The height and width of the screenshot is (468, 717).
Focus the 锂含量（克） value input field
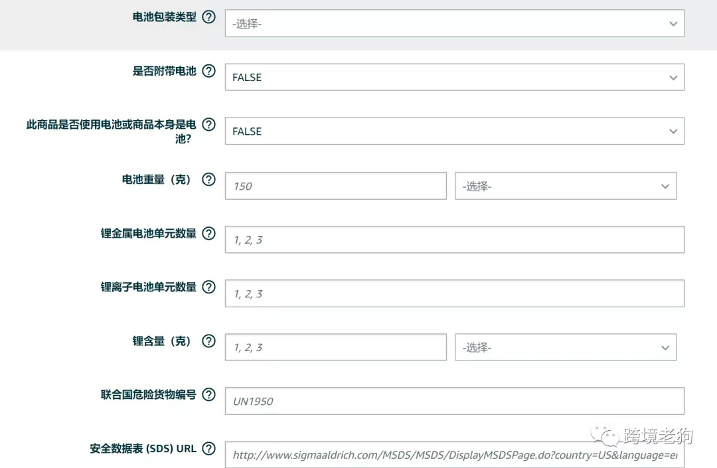pos(336,347)
